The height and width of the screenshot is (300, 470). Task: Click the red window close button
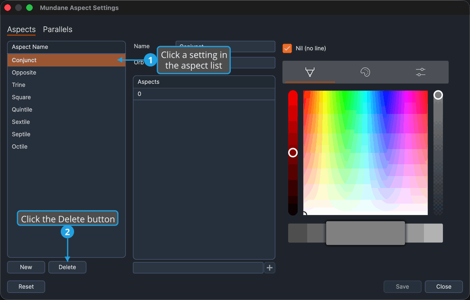coord(8,8)
